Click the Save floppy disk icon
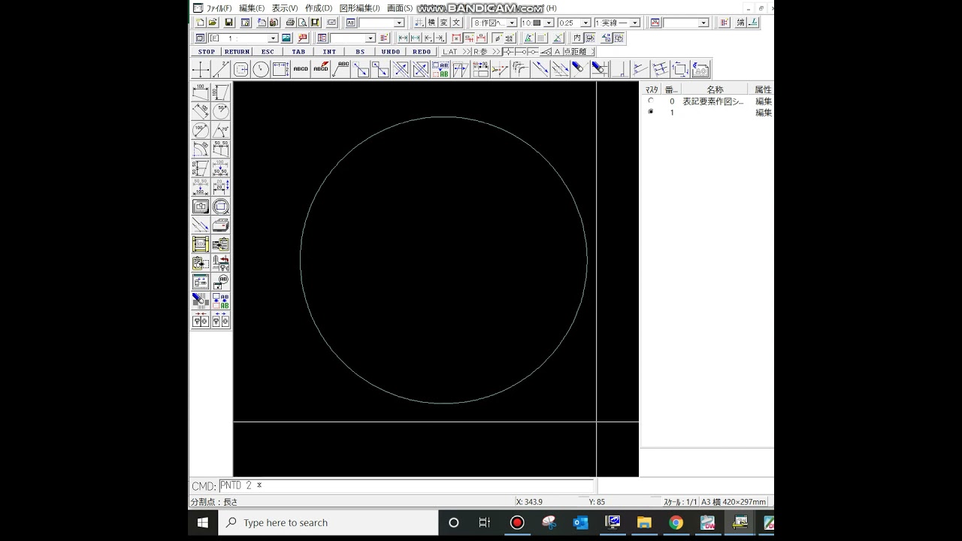The width and height of the screenshot is (962, 541). (x=228, y=23)
